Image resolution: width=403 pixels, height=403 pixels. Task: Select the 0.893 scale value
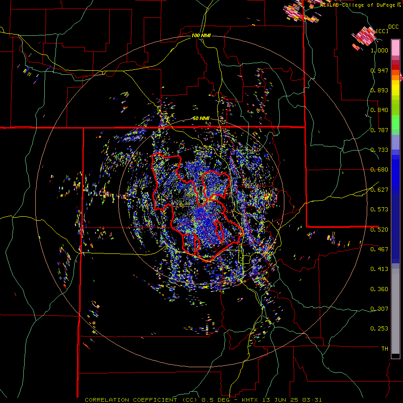pos(379,90)
